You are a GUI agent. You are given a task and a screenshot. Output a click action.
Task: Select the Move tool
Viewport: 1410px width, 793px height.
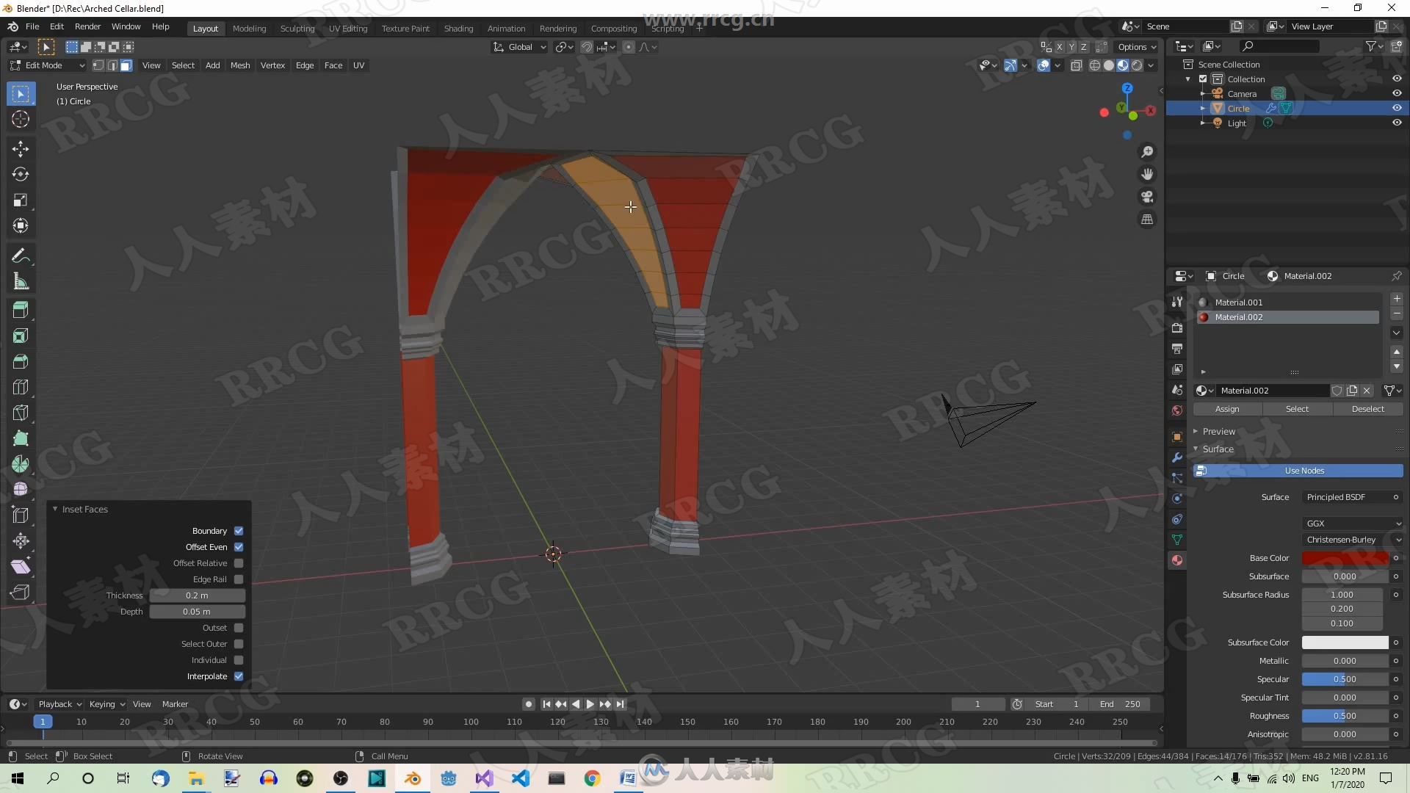(21, 149)
